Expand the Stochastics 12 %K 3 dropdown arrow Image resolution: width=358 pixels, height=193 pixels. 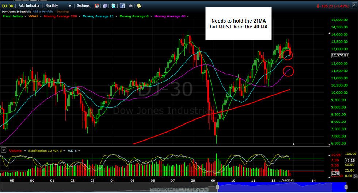point(64,151)
